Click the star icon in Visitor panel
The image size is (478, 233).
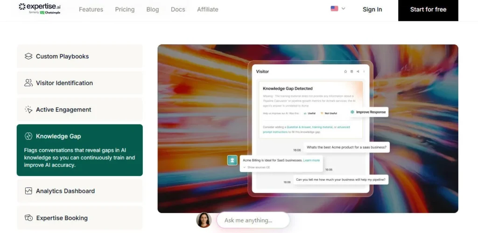tap(345, 71)
